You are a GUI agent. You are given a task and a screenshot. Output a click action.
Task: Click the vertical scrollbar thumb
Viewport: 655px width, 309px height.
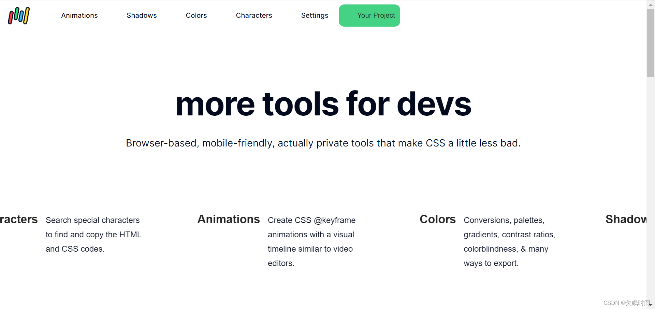pos(651,43)
